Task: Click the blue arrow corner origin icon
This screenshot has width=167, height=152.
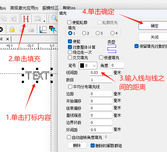Action: point(43,29)
